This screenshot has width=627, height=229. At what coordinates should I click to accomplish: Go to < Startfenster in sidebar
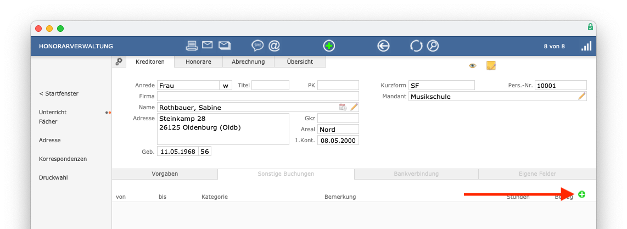tap(59, 93)
